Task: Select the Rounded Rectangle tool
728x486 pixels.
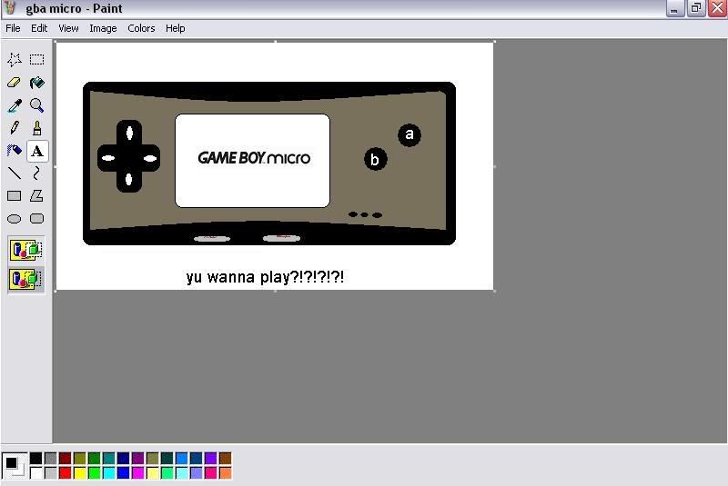Action: (37, 218)
